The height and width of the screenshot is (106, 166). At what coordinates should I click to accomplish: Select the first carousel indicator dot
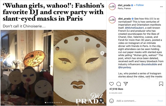point(46,102)
